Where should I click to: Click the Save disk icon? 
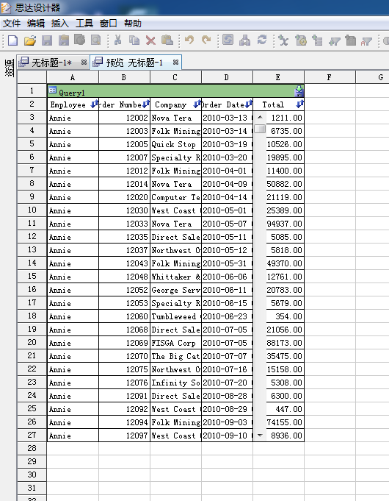point(46,40)
